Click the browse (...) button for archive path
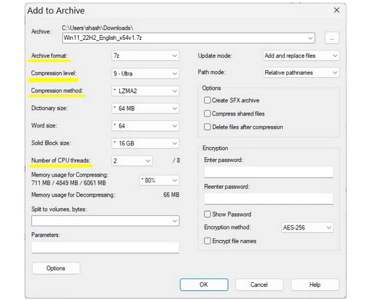This screenshot has height=300, width=368. 332,38
